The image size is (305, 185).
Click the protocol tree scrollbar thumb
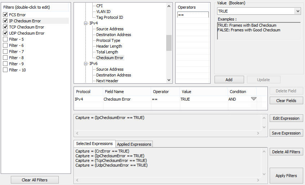(x=169, y=43)
